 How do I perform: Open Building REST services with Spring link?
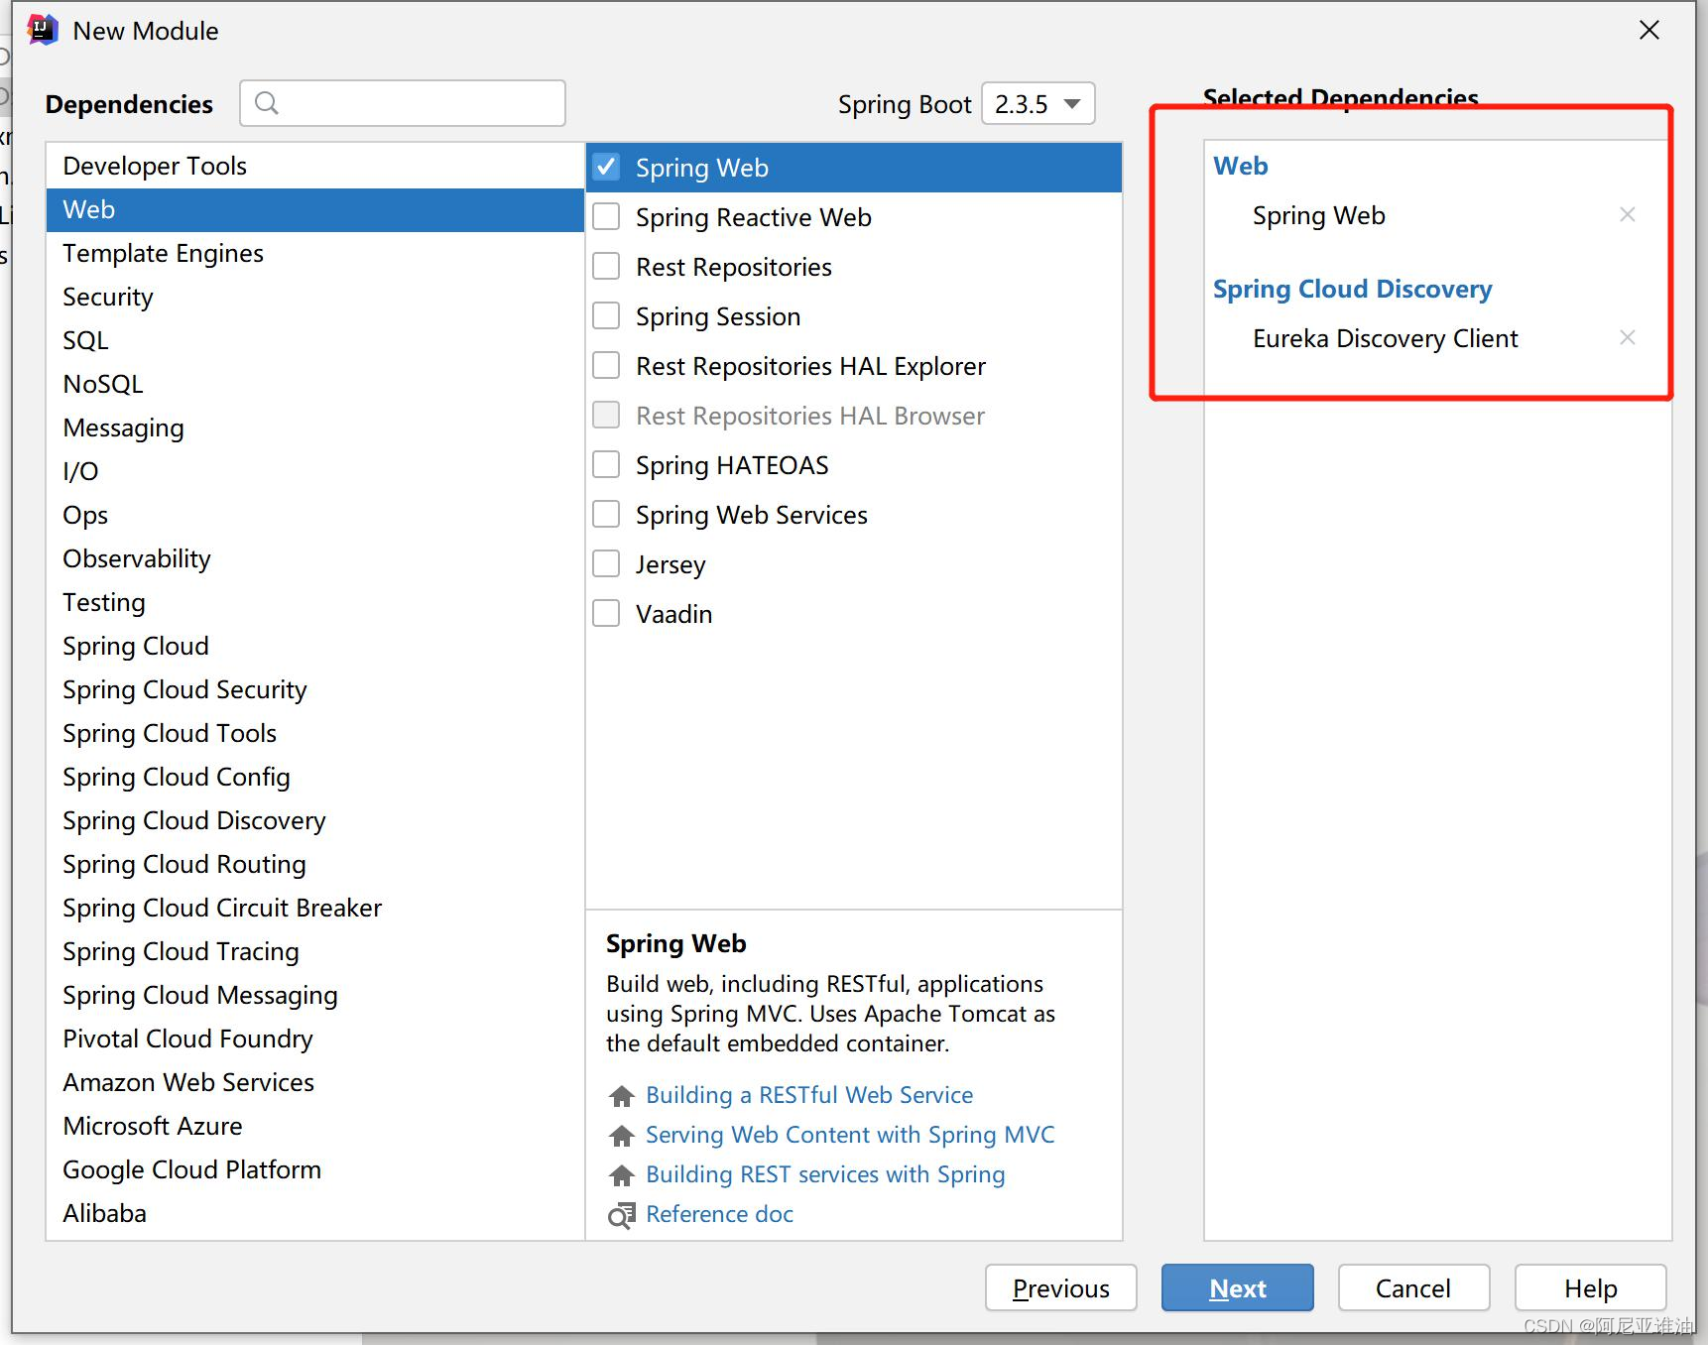click(825, 1174)
